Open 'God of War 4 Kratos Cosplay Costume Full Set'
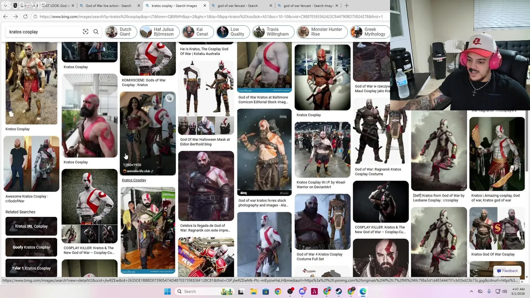Viewport: 530px width, 298px height. [x=320, y=257]
